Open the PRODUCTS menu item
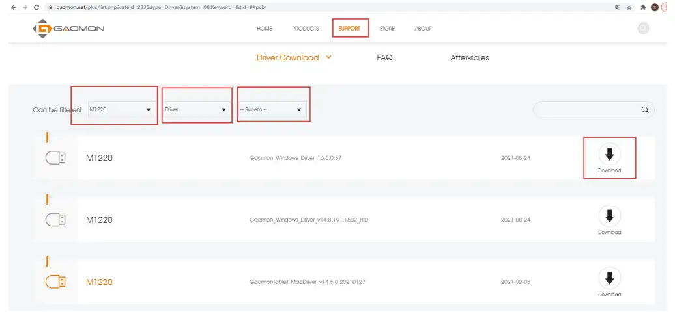Image resolution: width=675 pixels, height=316 pixels. 305,29
